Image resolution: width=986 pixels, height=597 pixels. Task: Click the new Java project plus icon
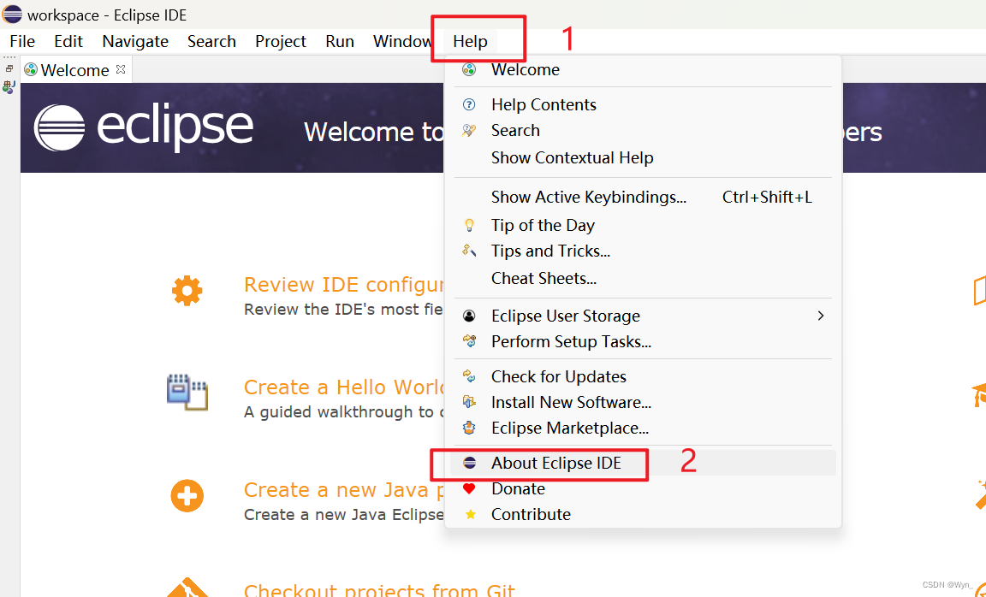(187, 496)
